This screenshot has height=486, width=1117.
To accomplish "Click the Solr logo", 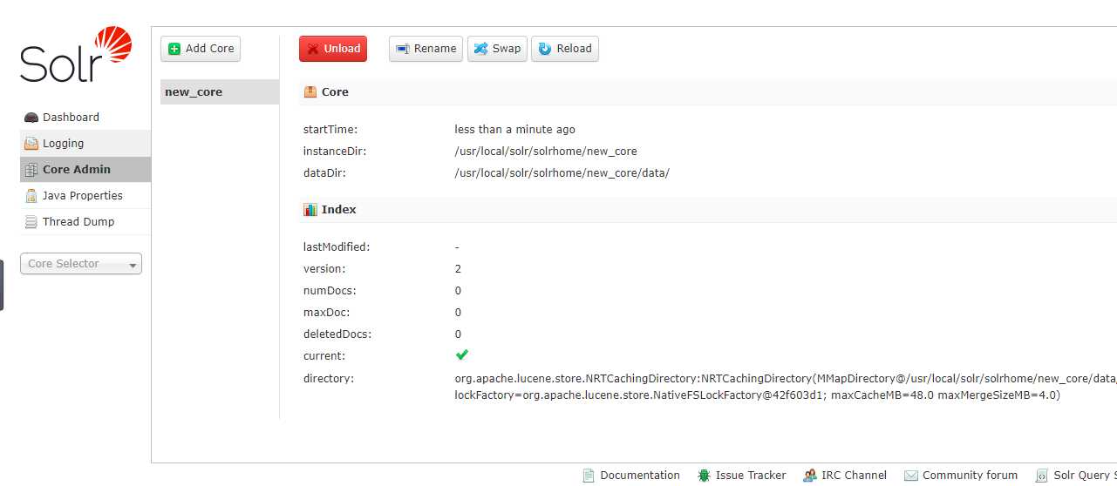I will pos(76,55).
